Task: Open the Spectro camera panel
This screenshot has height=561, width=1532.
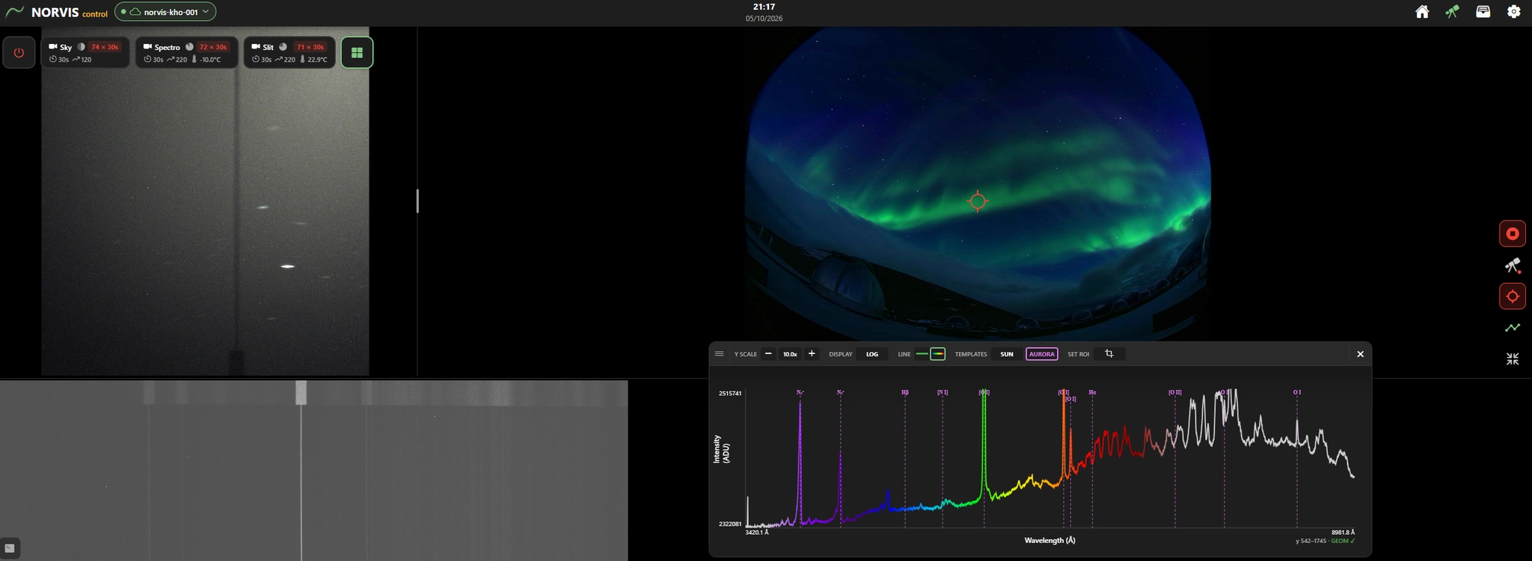Action: point(186,52)
